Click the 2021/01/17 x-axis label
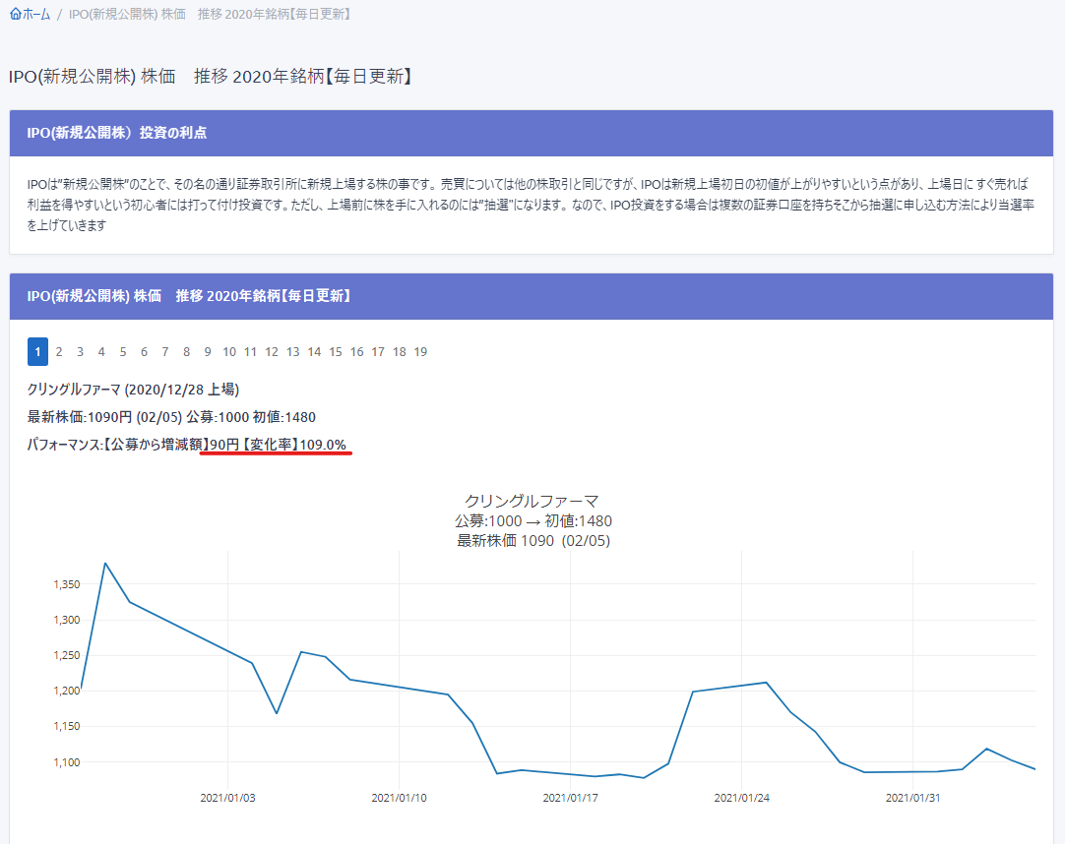Image resolution: width=1065 pixels, height=844 pixels. click(x=571, y=798)
